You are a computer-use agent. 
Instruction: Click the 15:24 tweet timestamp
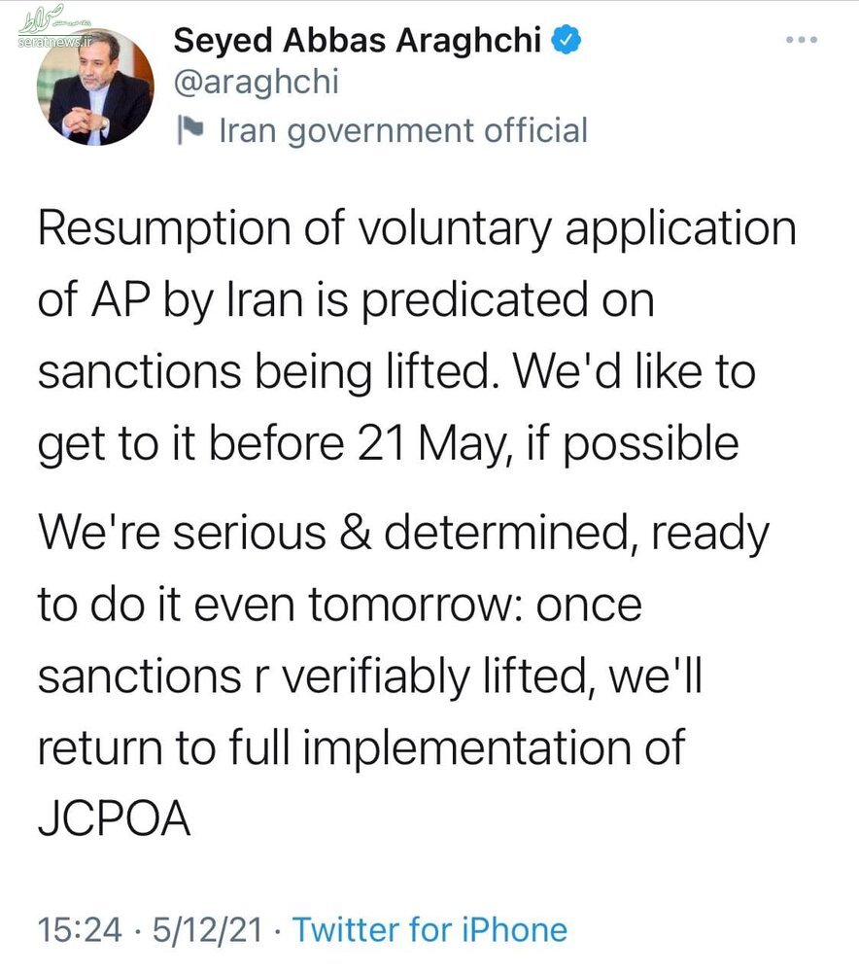pyautogui.click(x=80, y=929)
